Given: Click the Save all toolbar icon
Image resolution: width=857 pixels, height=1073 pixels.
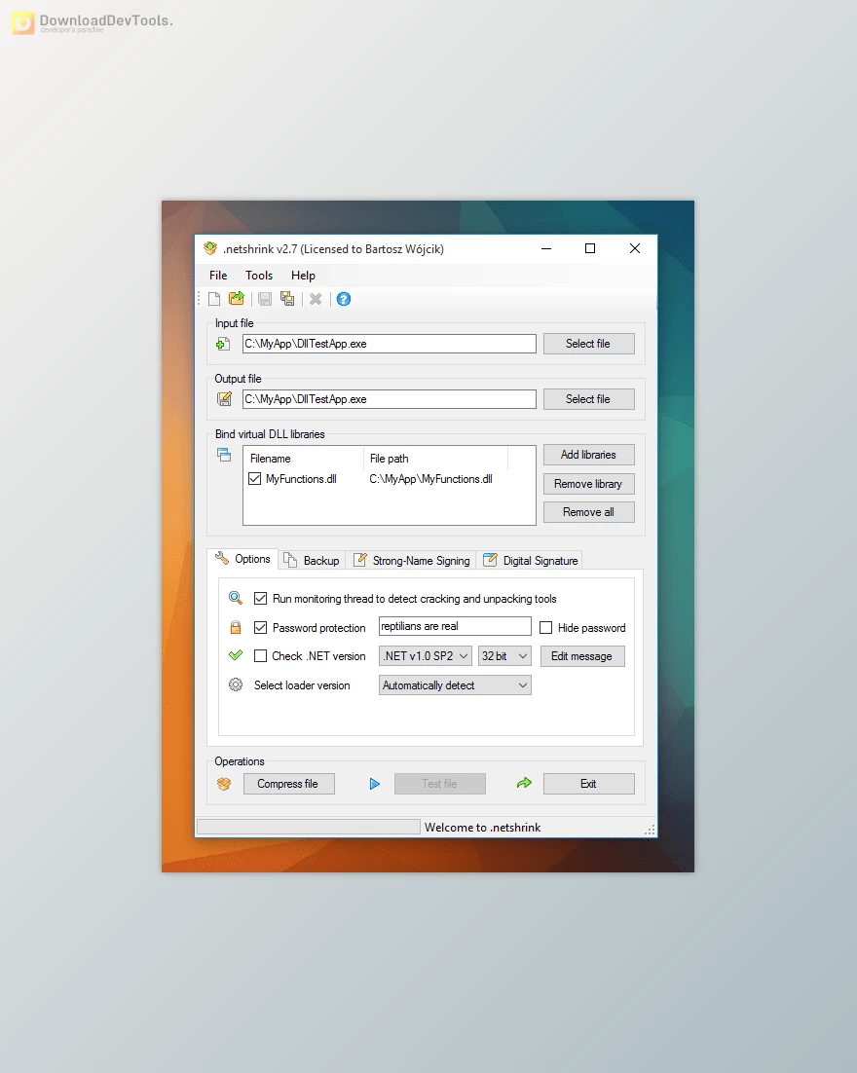Looking at the screenshot, I should tap(287, 299).
